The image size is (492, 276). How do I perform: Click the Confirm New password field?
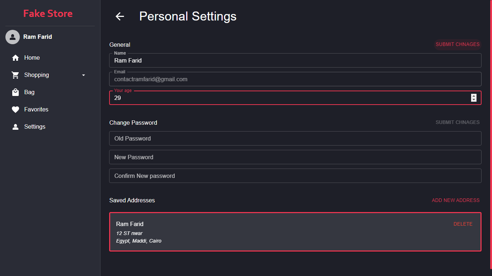[x=295, y=176]
